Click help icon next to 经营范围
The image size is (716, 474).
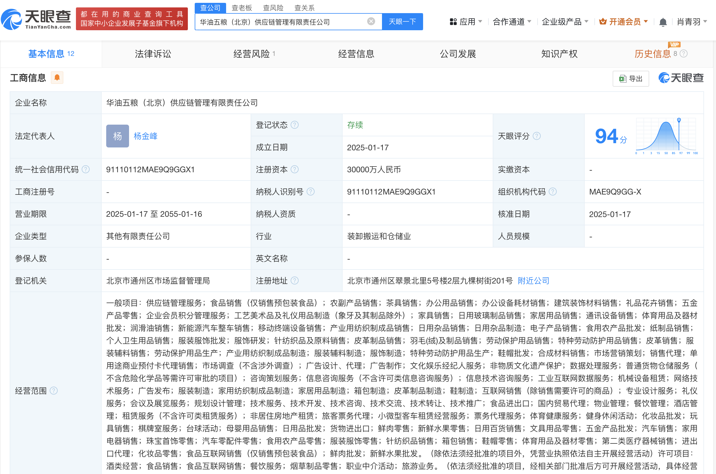54,390
